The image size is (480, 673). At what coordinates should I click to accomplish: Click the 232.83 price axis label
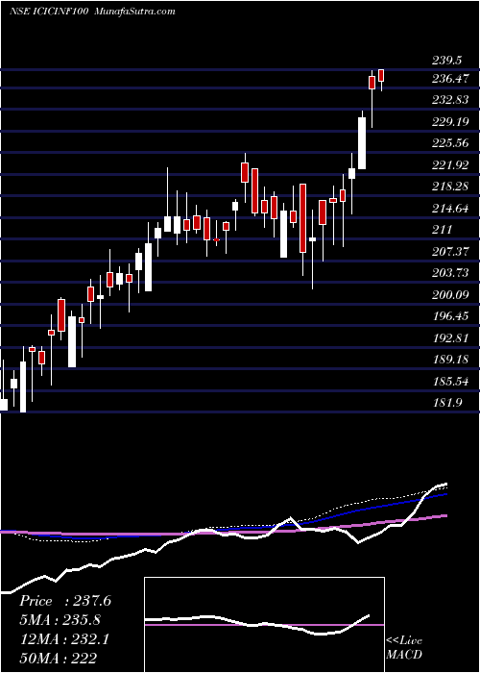(450, 100)
